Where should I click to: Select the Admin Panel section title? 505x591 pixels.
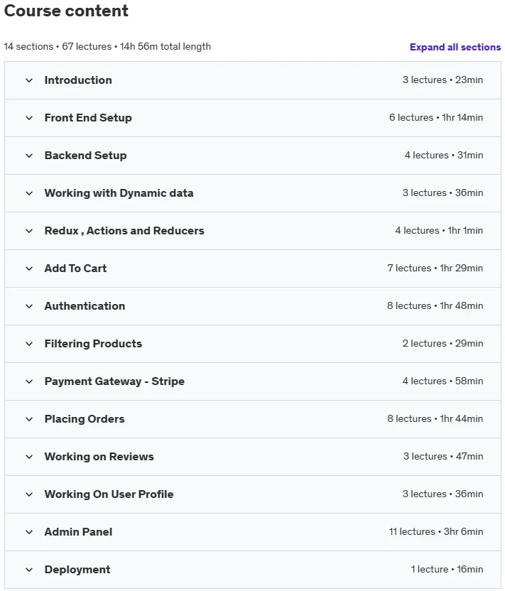click(x=78, y=532)
